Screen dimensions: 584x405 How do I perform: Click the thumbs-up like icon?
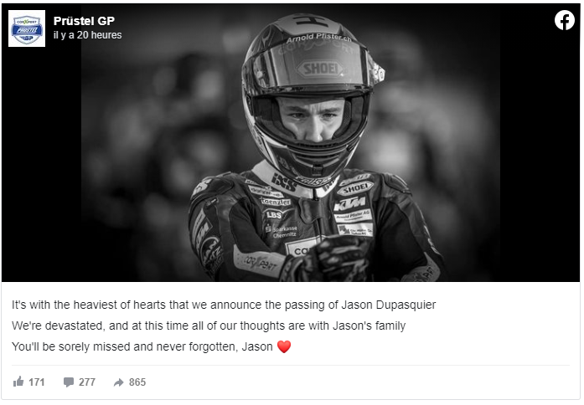coord(18,382)
